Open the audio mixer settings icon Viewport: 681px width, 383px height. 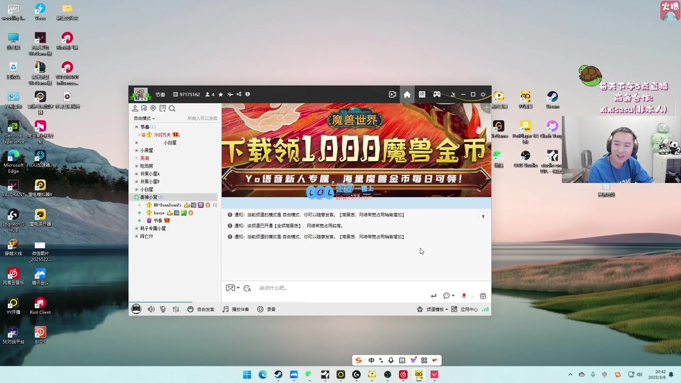pyautogui.click(x=176, y=309)
